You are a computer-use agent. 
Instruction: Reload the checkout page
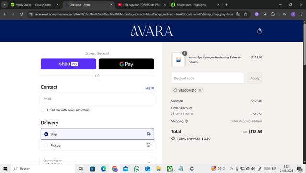click(x=21, y=14)
